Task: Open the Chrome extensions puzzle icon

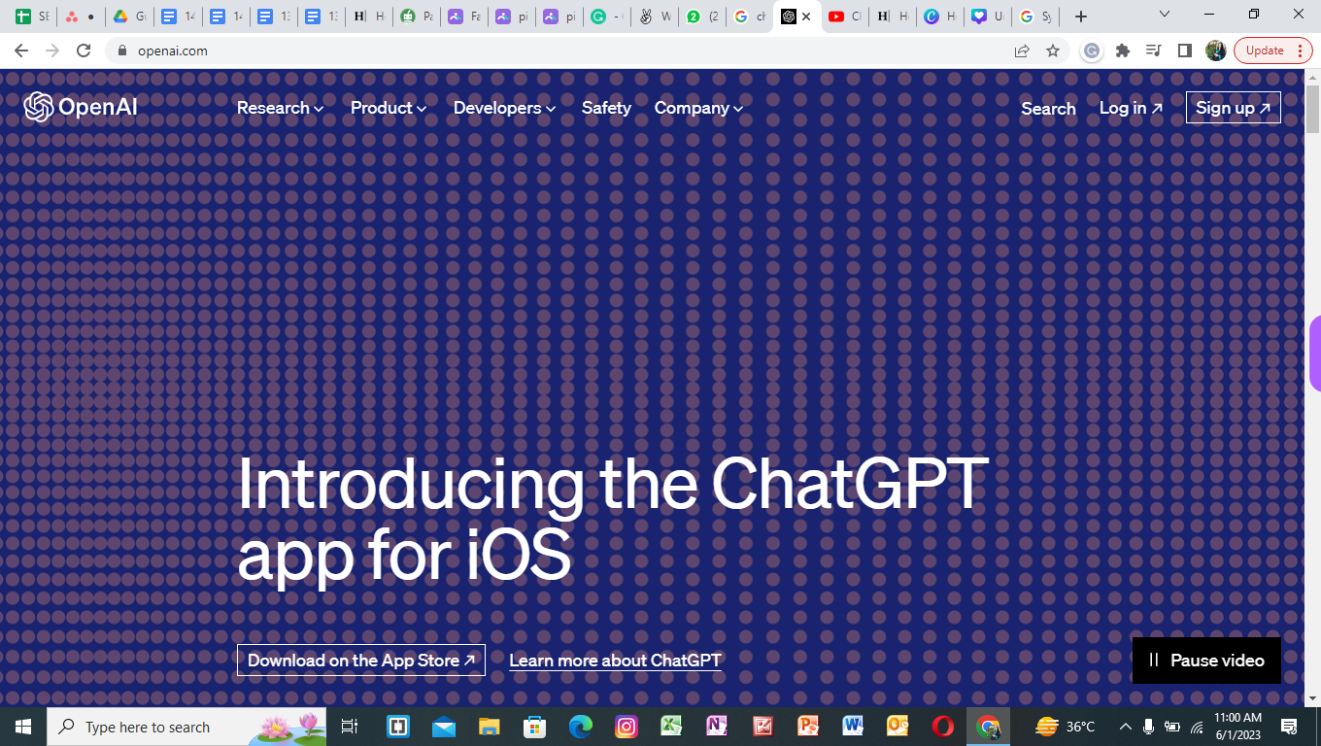Action: click(x=1123, y=51)
